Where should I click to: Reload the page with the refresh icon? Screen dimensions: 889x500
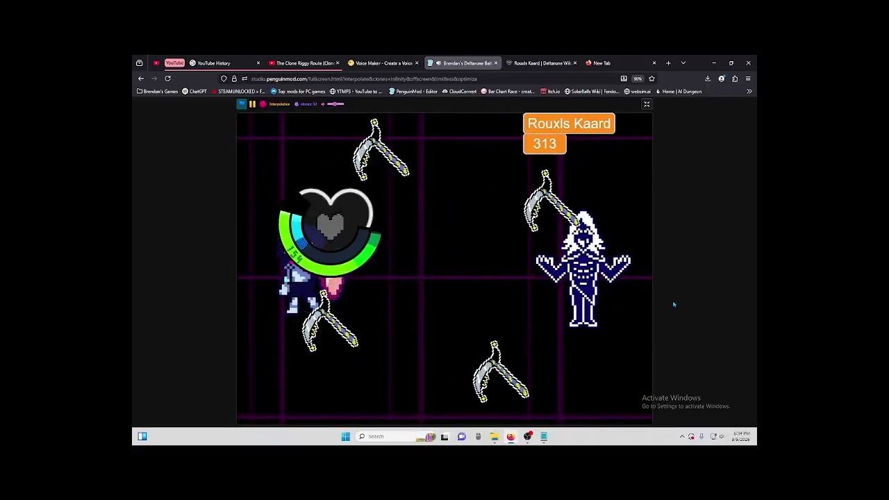click(167, 78)
